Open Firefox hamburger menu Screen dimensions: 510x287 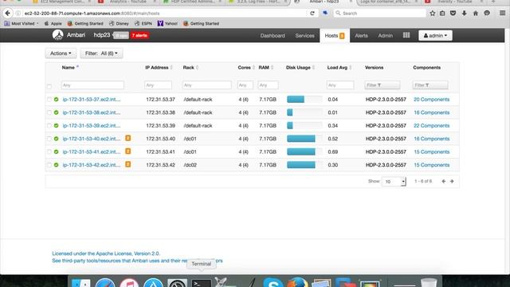[x=502, y=13]
